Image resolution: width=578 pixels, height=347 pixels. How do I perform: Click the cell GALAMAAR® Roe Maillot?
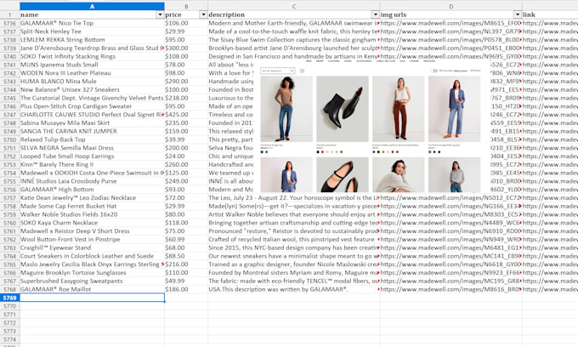coord(92,289)
